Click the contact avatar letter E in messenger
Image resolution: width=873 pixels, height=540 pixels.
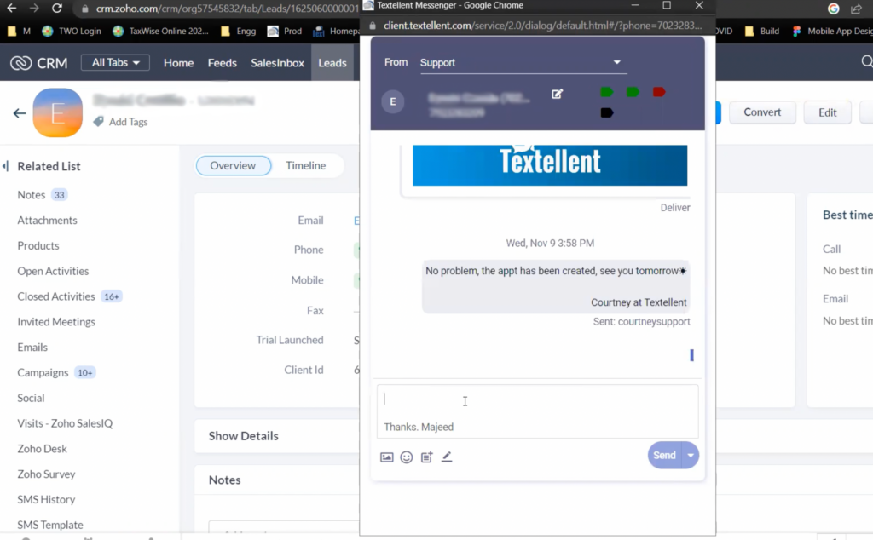pos(393,101)
